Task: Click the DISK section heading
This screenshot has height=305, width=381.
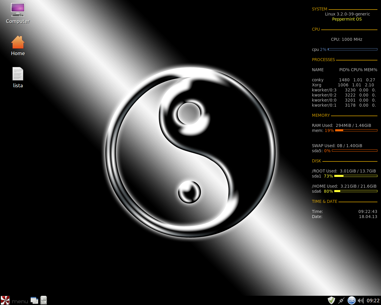Action: [x=316, y=161]
